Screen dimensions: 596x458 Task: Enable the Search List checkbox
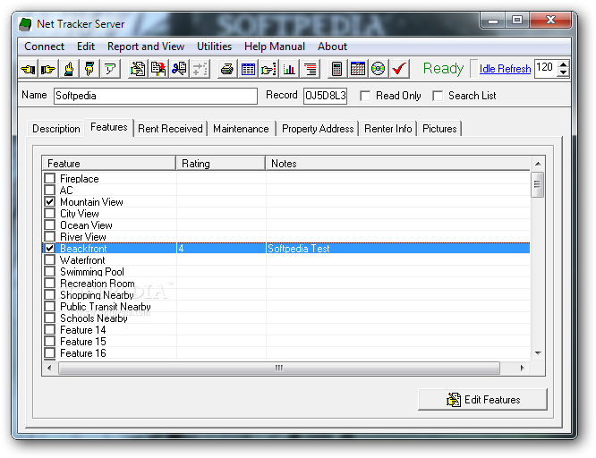438,96
